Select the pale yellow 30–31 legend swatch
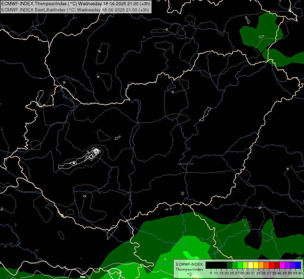This screenshot has height=279, width=304. click(x=251, y=265)
